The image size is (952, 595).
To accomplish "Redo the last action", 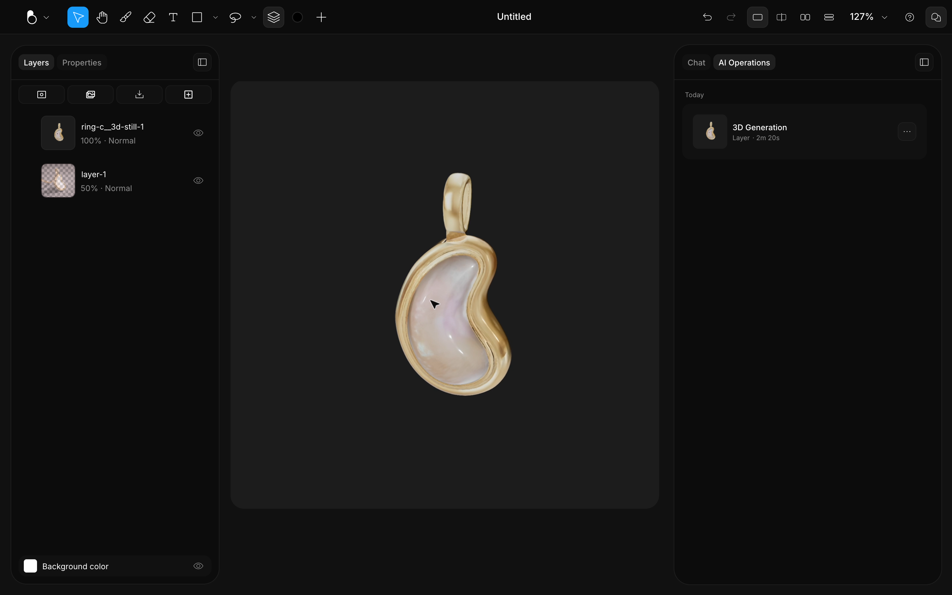I will click(x=731, y=17).
